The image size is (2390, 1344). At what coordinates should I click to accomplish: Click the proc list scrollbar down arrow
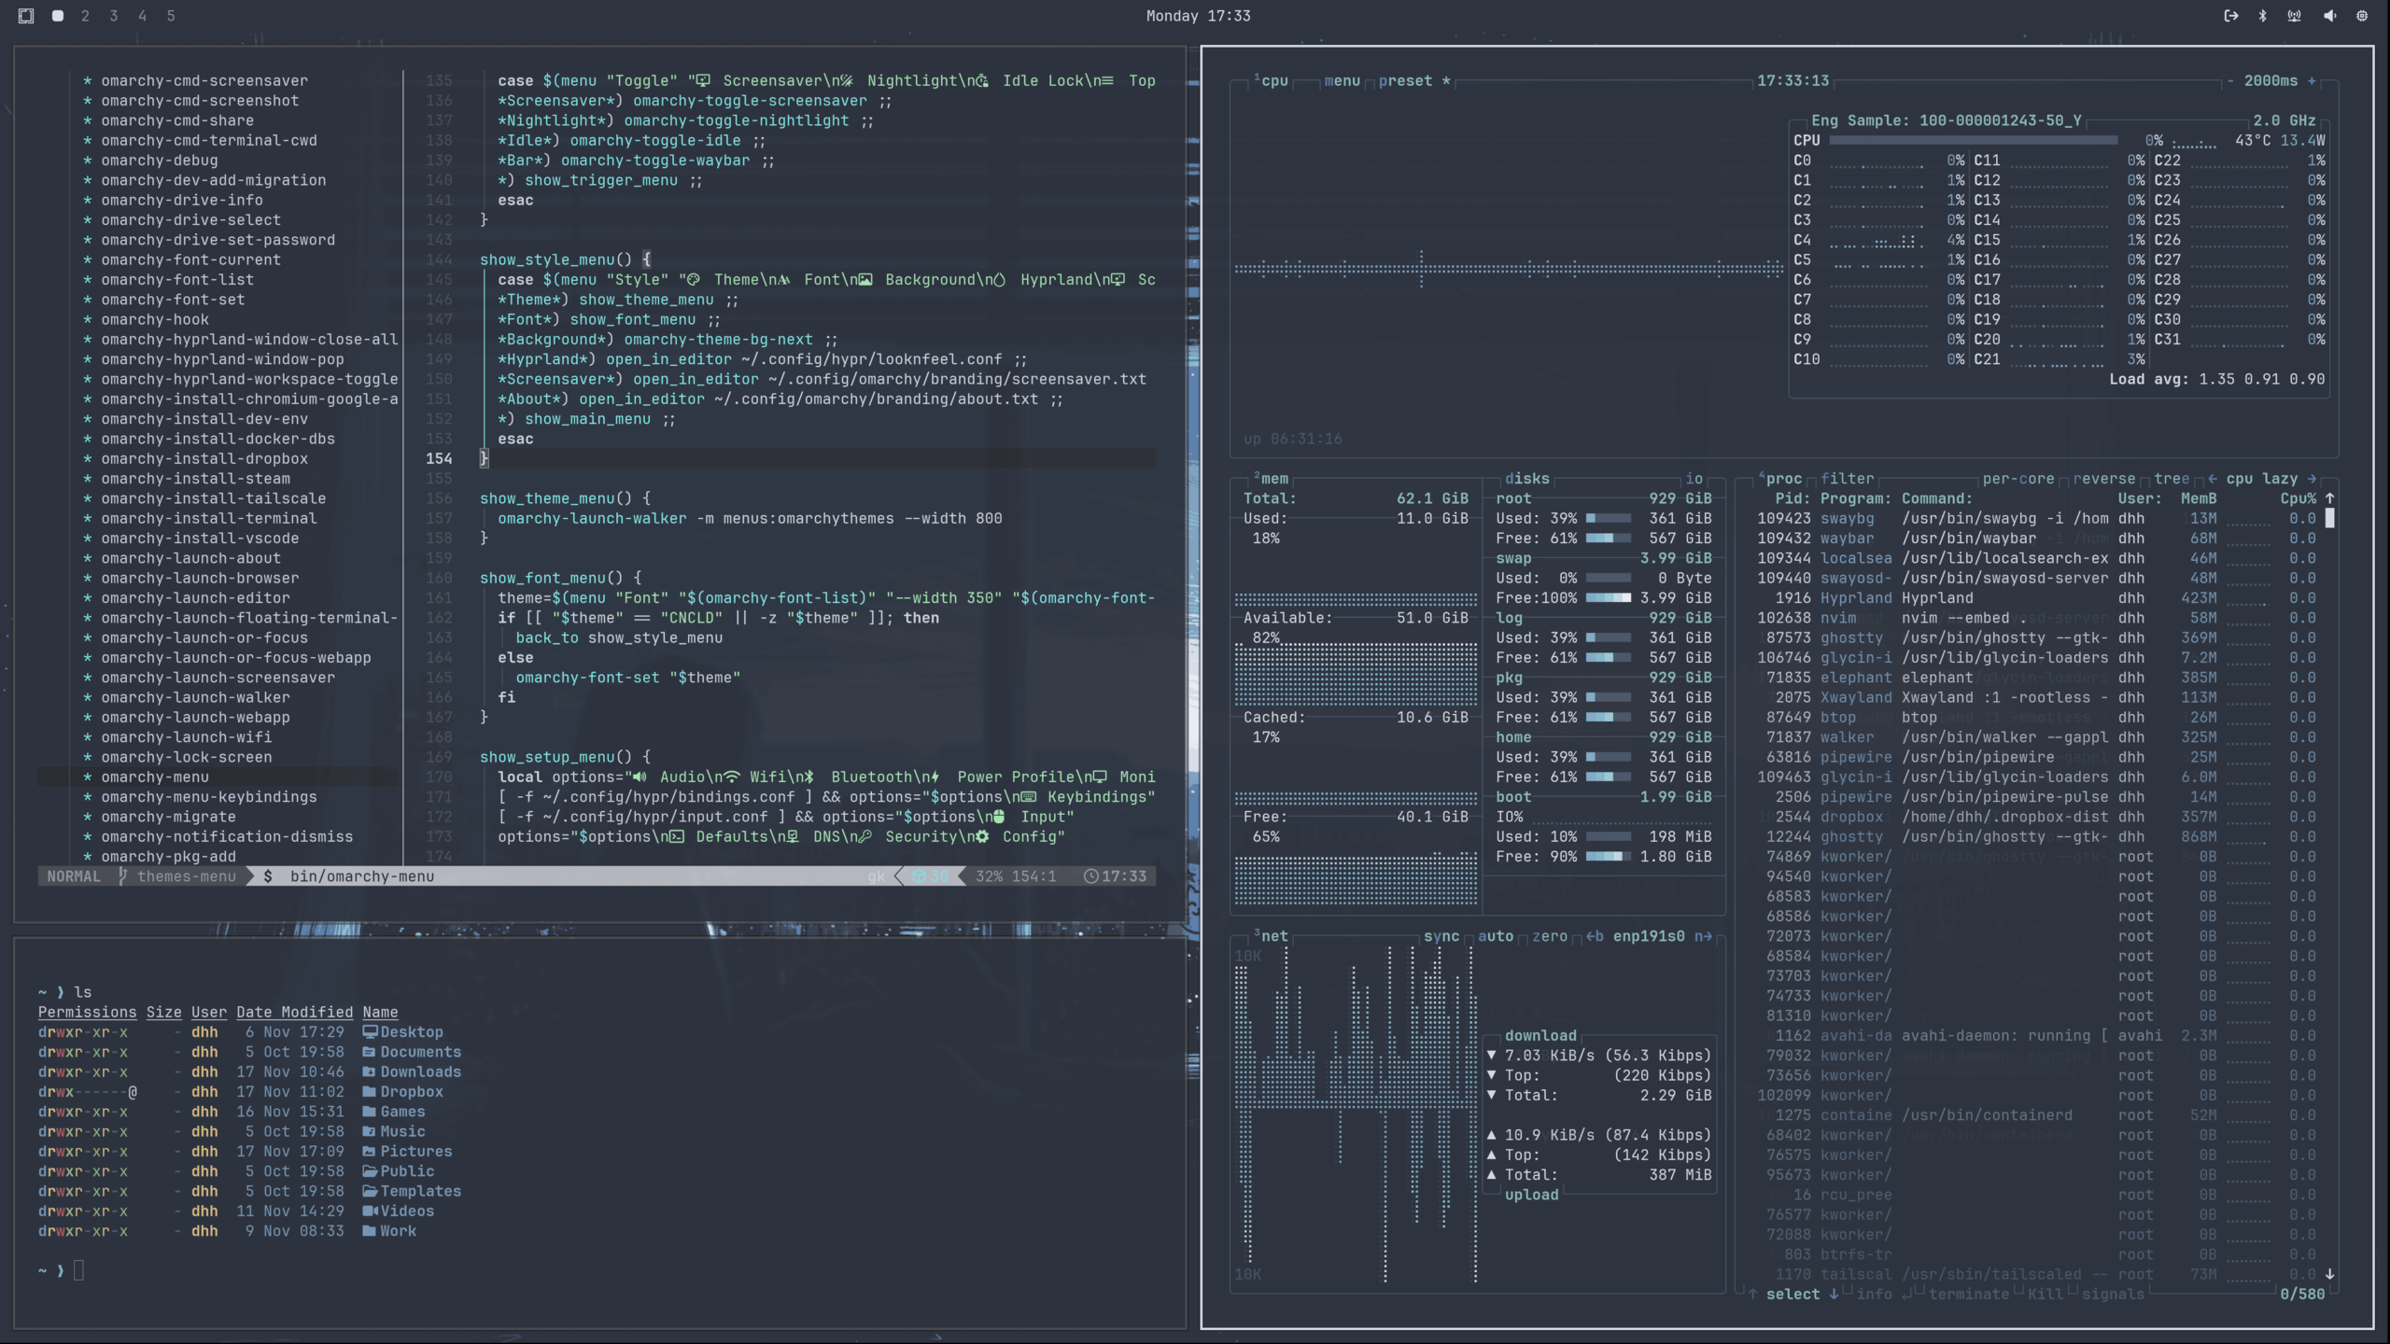2329,1274
